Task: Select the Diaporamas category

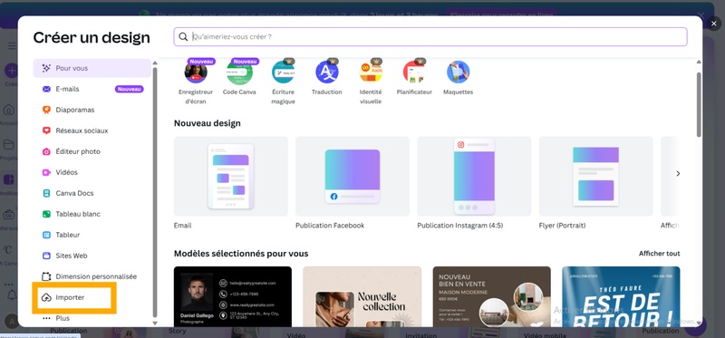Action: tap(92, 110)
